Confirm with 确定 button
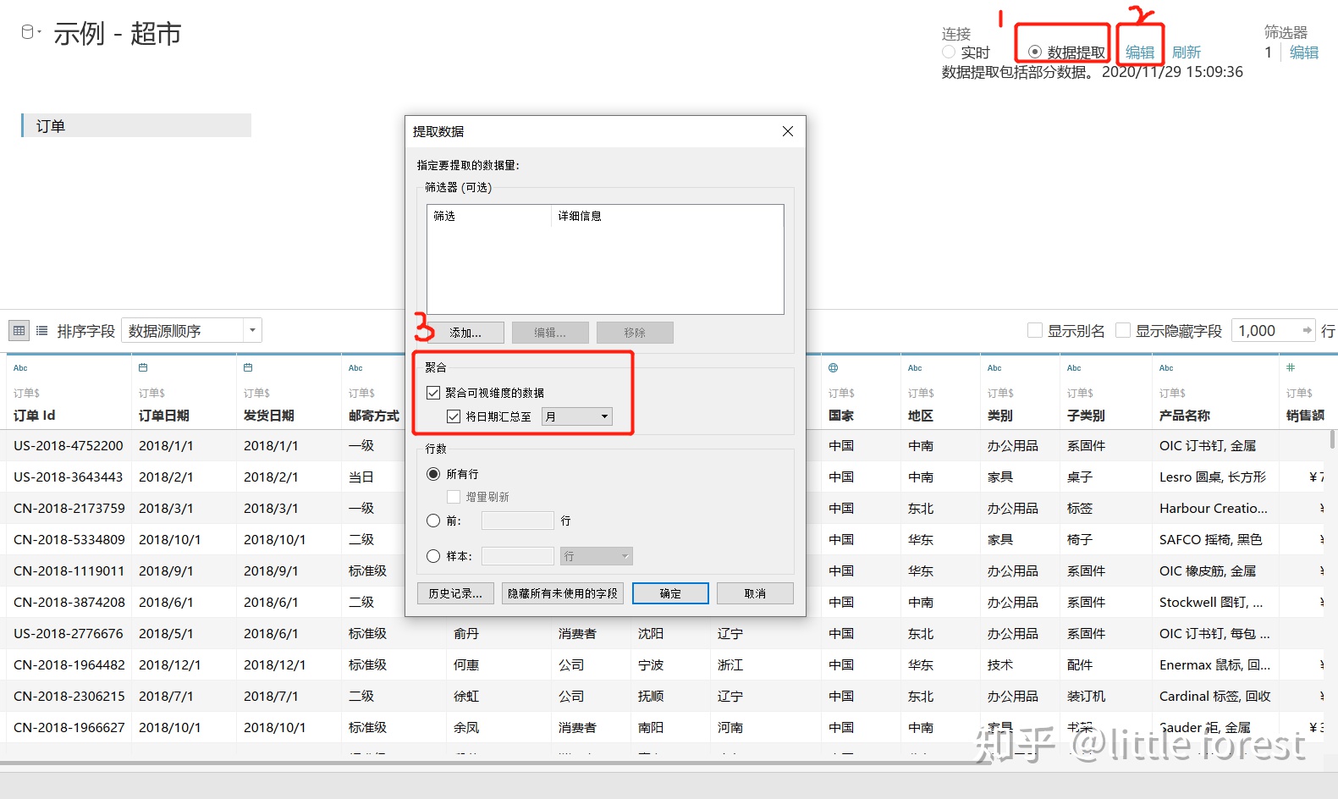The height and width of the screenshot is (799, 1338). click(x=670, y=593)
